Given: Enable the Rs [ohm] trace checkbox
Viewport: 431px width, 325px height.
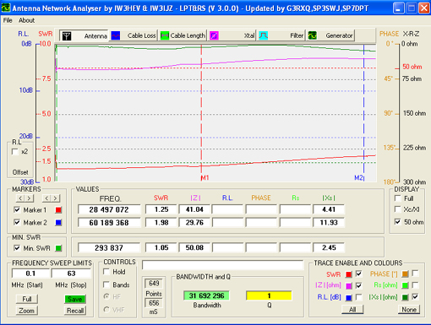Looking at the screenshot, I should tap(415, 285).
